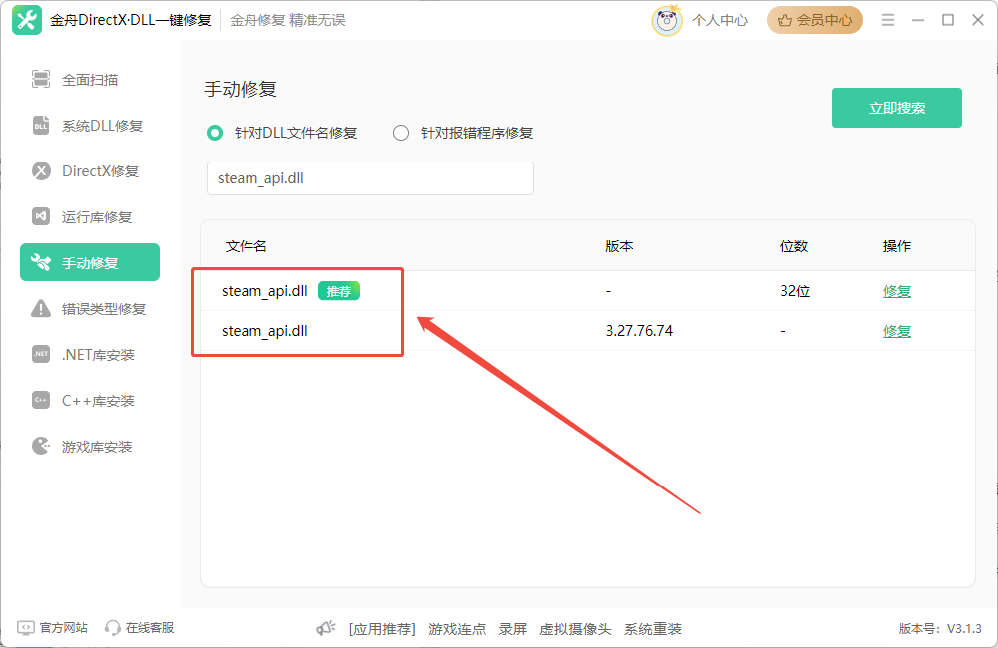The width and height of the screenshot is (998, 648).
Task: Click the 文件名 column header
Action: pos(246,246)
